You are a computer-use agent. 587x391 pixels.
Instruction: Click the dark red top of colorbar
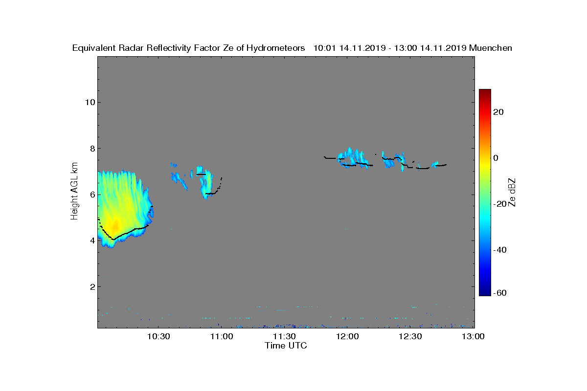[x=485, y=92]
